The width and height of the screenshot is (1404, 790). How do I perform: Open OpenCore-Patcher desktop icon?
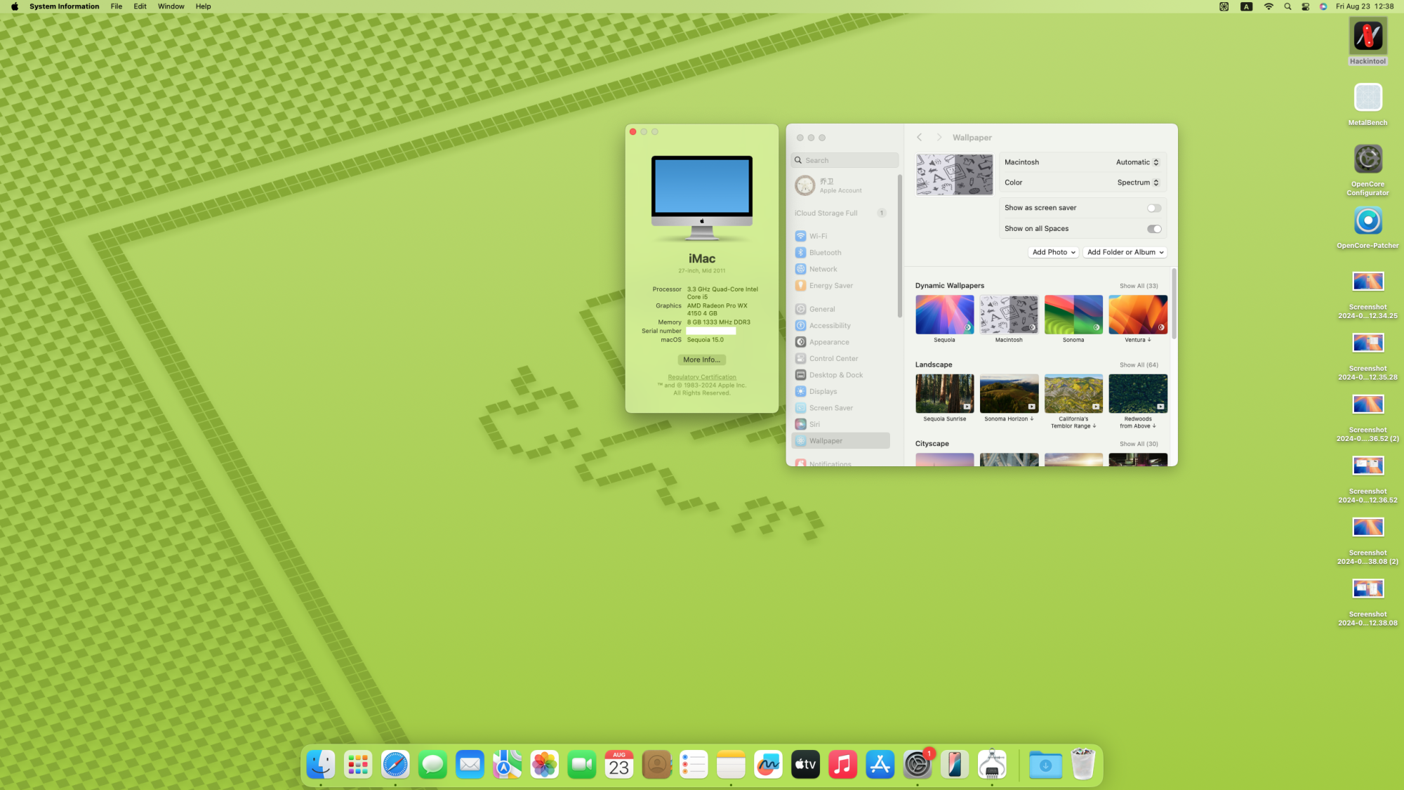point(1367,221)
